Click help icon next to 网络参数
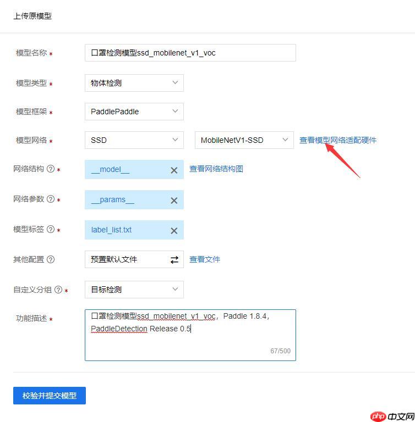Viewport: 415px width, 422px height. 51,199
